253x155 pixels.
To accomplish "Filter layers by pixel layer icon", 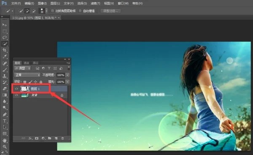I will point(38,68).
